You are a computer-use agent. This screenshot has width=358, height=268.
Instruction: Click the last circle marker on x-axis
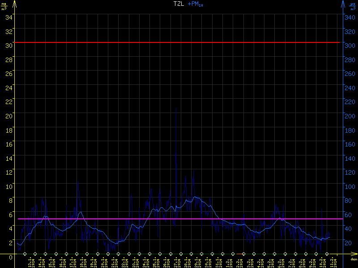pyautogui.click(x=327, y=254)
